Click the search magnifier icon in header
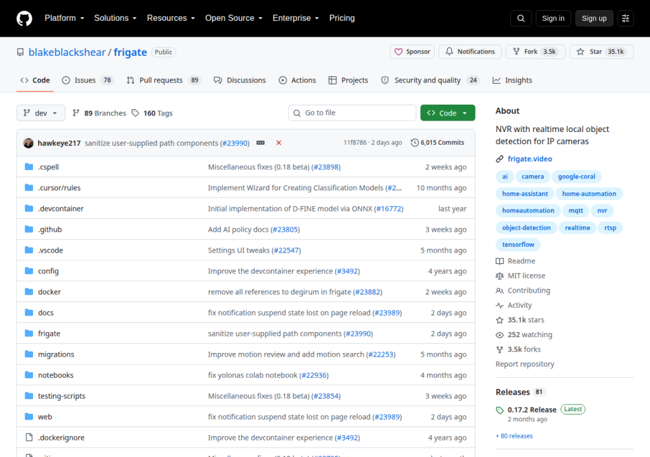 point(521,18)
